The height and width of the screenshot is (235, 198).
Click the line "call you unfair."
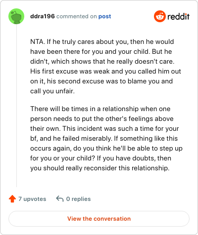point(52,91)
